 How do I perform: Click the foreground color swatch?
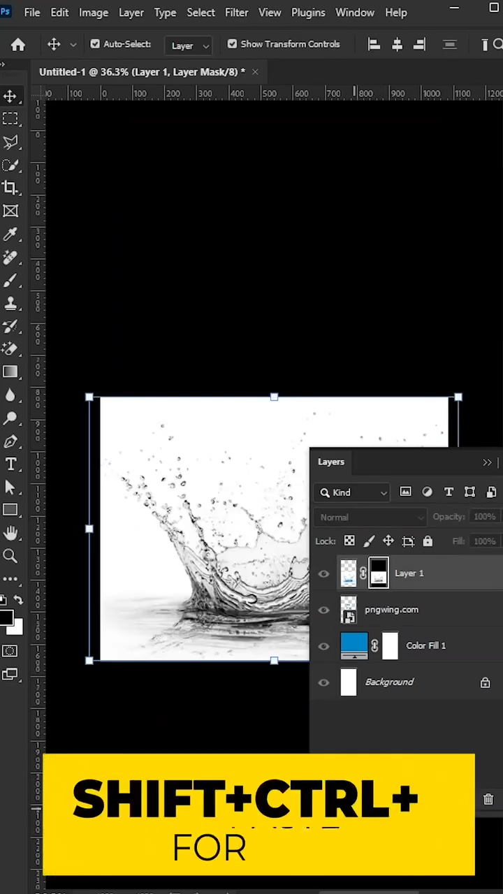6,617
